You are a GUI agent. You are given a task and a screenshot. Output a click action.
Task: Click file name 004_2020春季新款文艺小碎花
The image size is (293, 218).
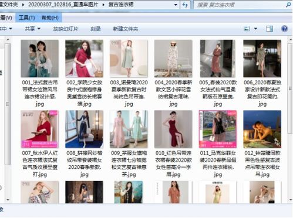pos(173,93)
